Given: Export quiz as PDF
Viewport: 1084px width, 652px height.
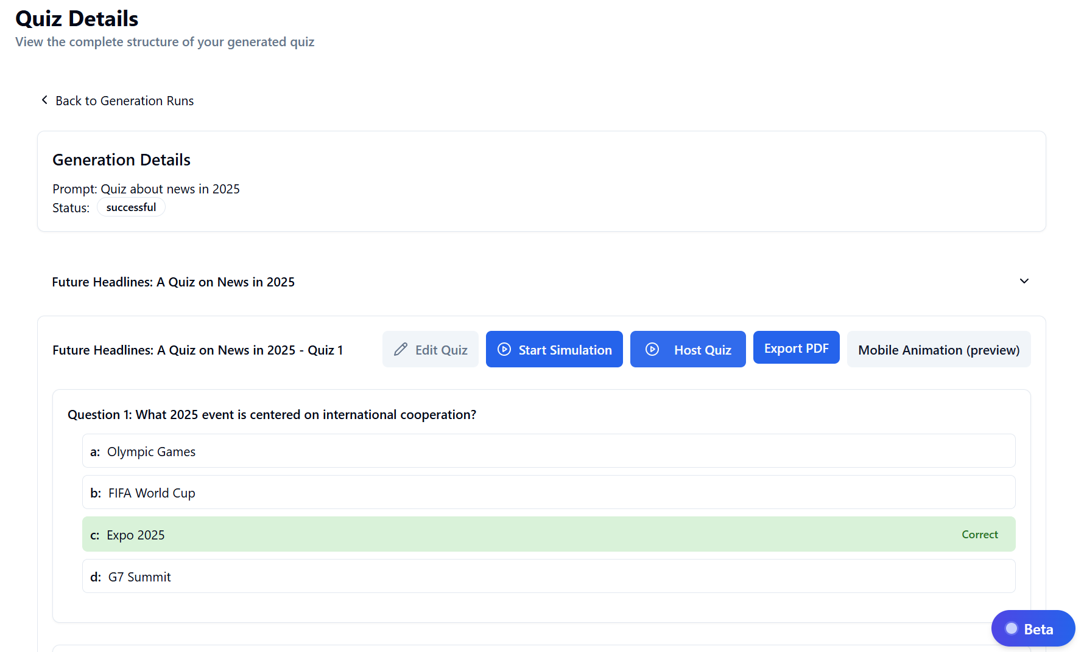Looking at the screenshot, I should point(797,347).
